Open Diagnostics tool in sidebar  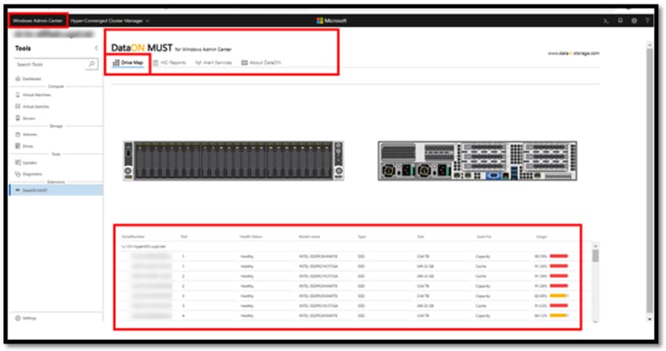(28, 174)
